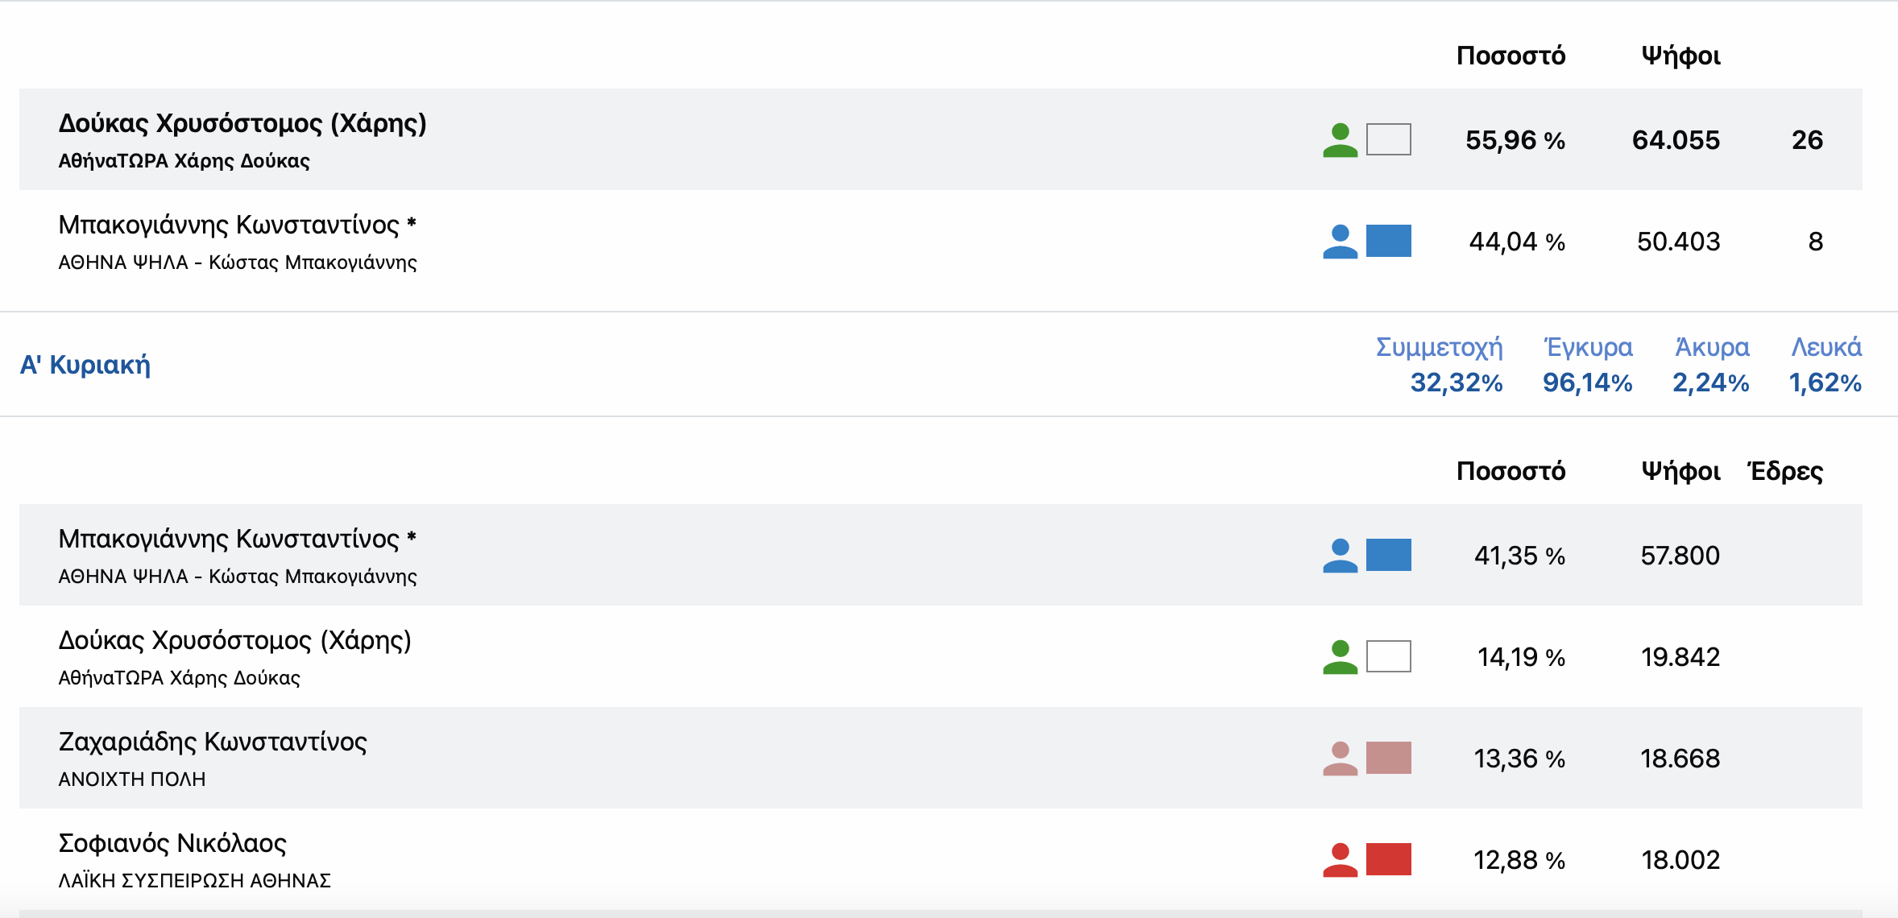Click the blue color box beside 44,04 %
The height and width of the screenshot is (918, 1898).
tap(1389, 241)
